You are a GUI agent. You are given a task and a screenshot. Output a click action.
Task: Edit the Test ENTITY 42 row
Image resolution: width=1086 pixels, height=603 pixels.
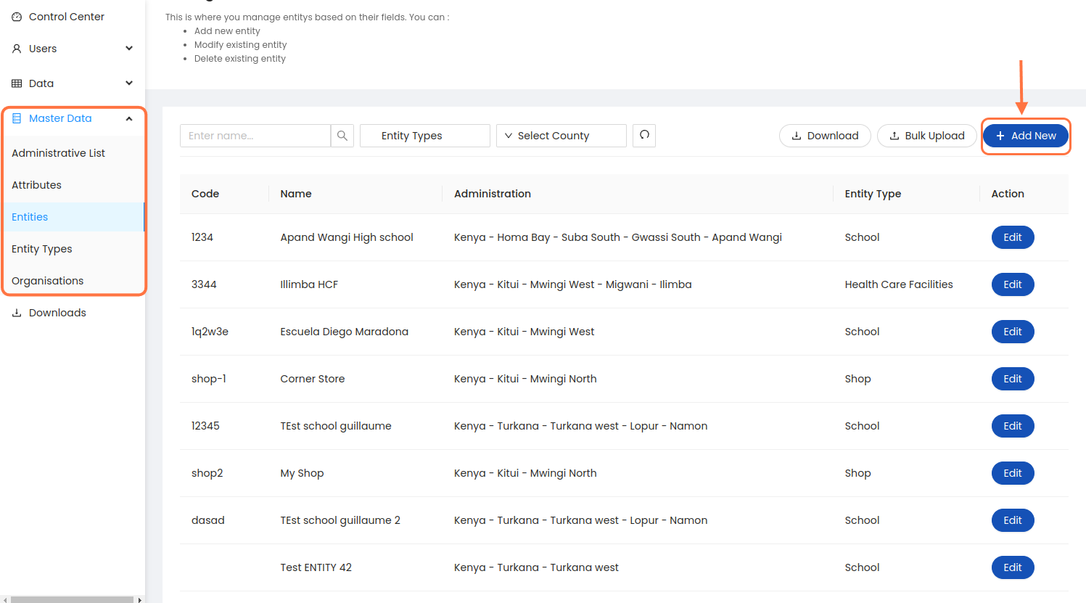(x=1013, y=567)
